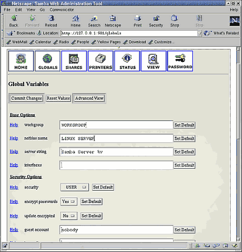Open the SWAT HOME page icon
Viewport: 242px width, 252px height.
21,61
